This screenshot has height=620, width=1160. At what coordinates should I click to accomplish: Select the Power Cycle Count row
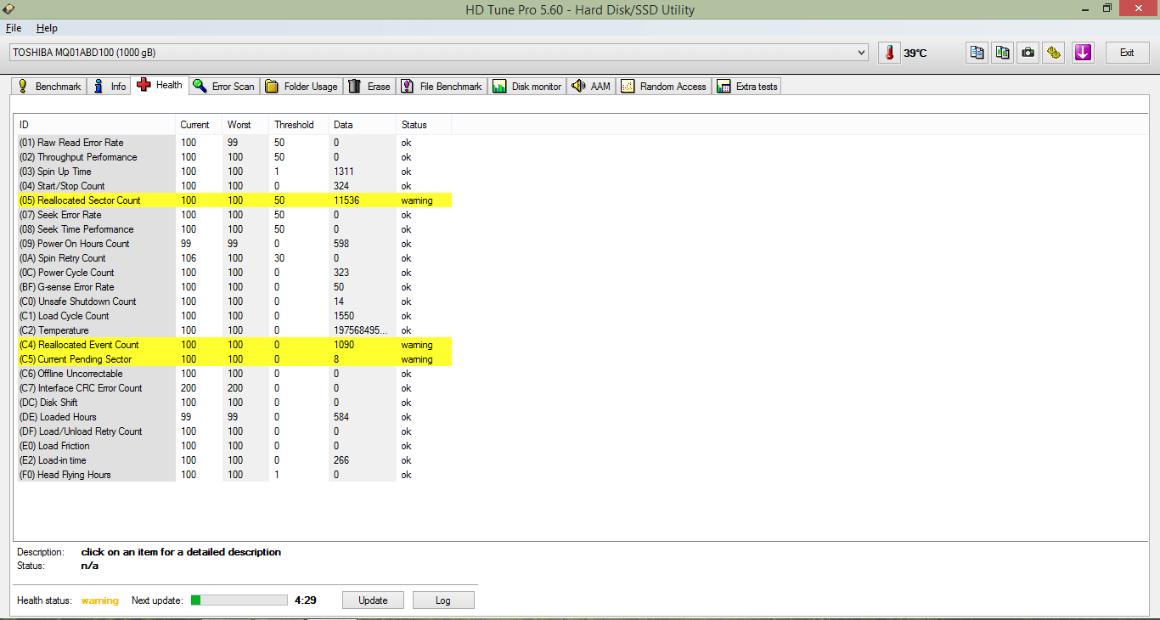[x=234, y=273]
